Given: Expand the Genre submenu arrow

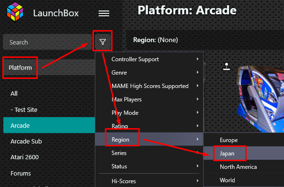Looking at the screenshot, I should pyautogui.click(x=198, y=72).
